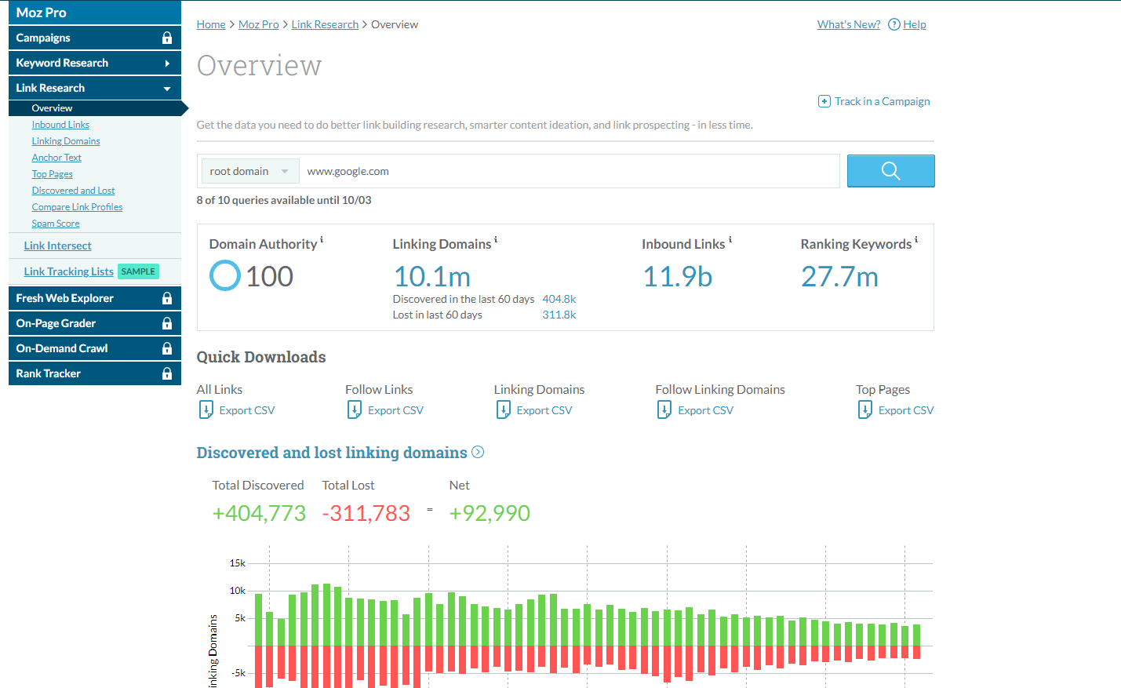This screenshot has width=1121, height=688.
Task: Click the www.google.com search field
Action: (570, 171)
